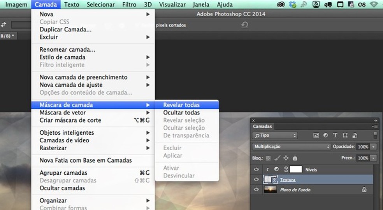
Task: Switch to the Camadas tab
Action: pos(262,127)
